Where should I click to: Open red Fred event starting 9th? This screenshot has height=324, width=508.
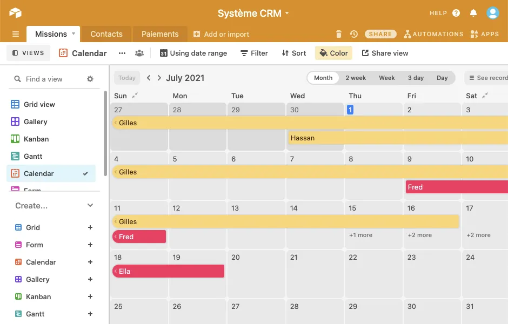457,187
